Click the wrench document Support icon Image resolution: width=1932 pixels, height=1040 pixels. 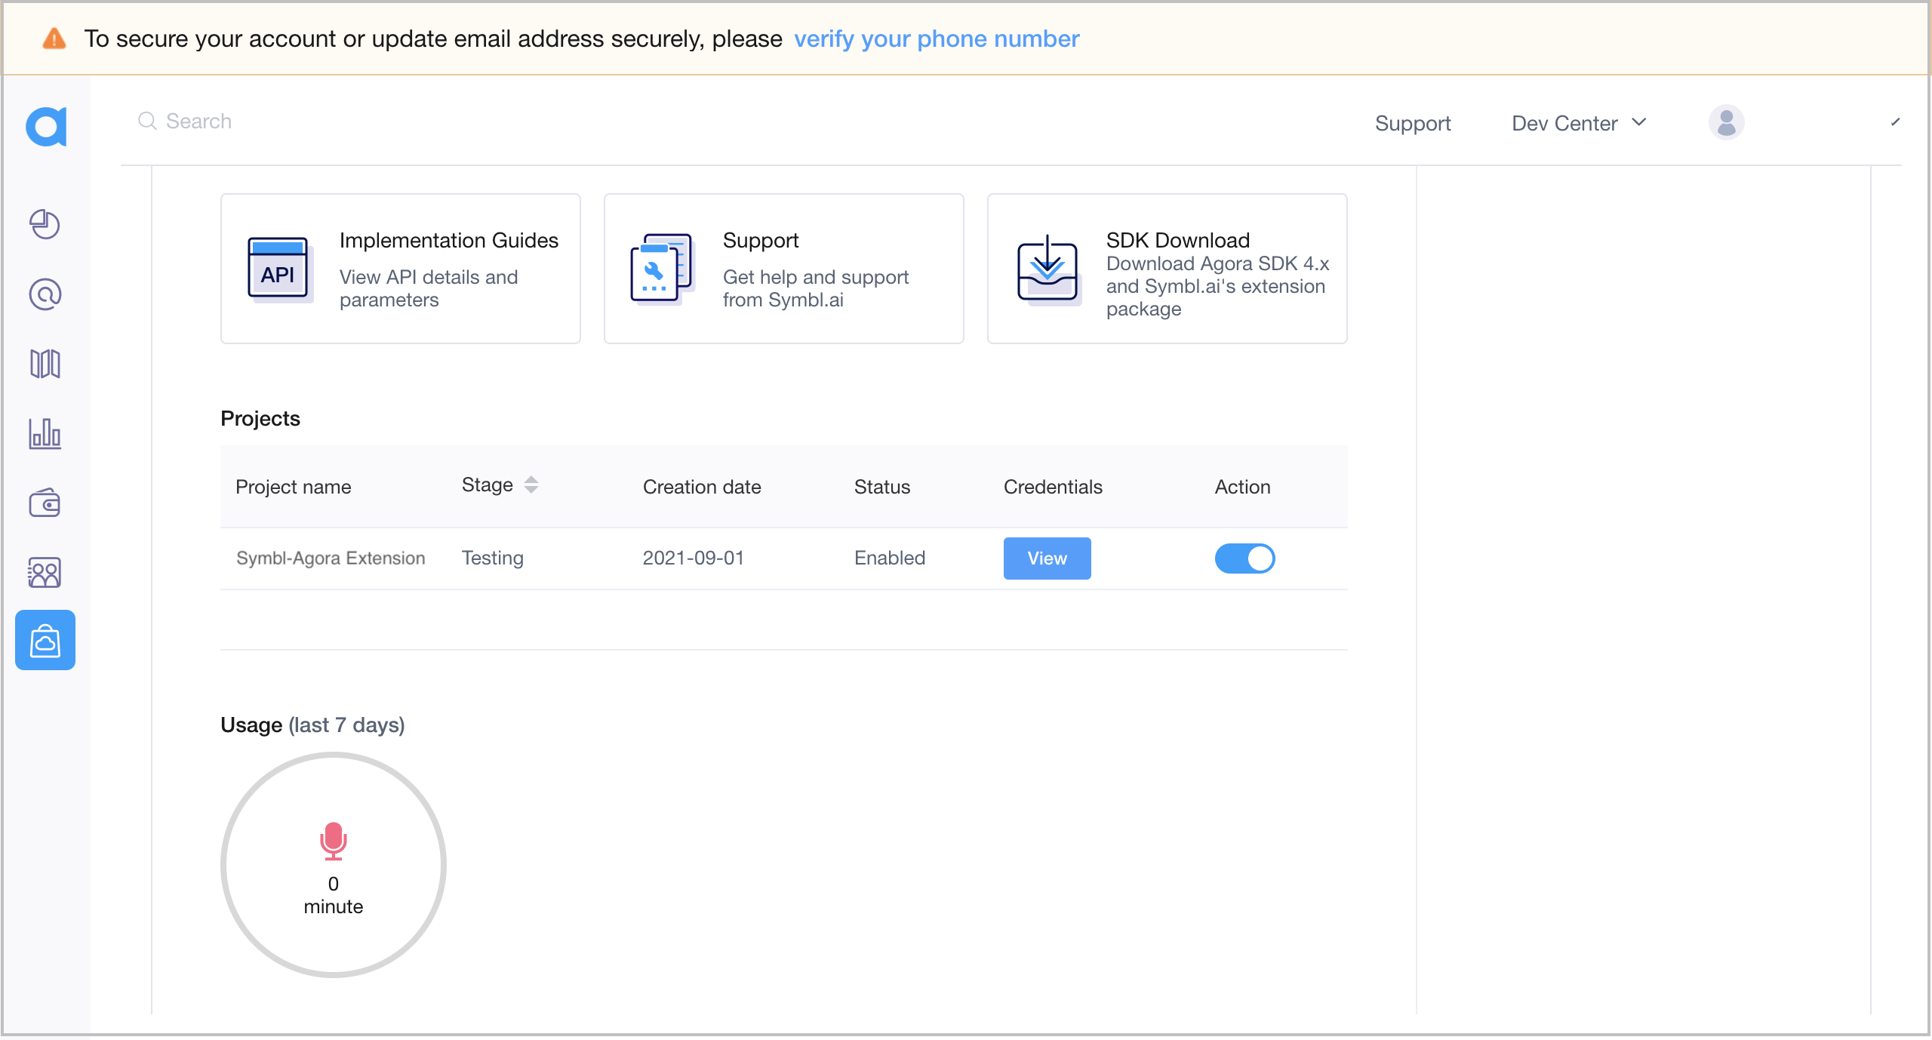tap(662, 268)
